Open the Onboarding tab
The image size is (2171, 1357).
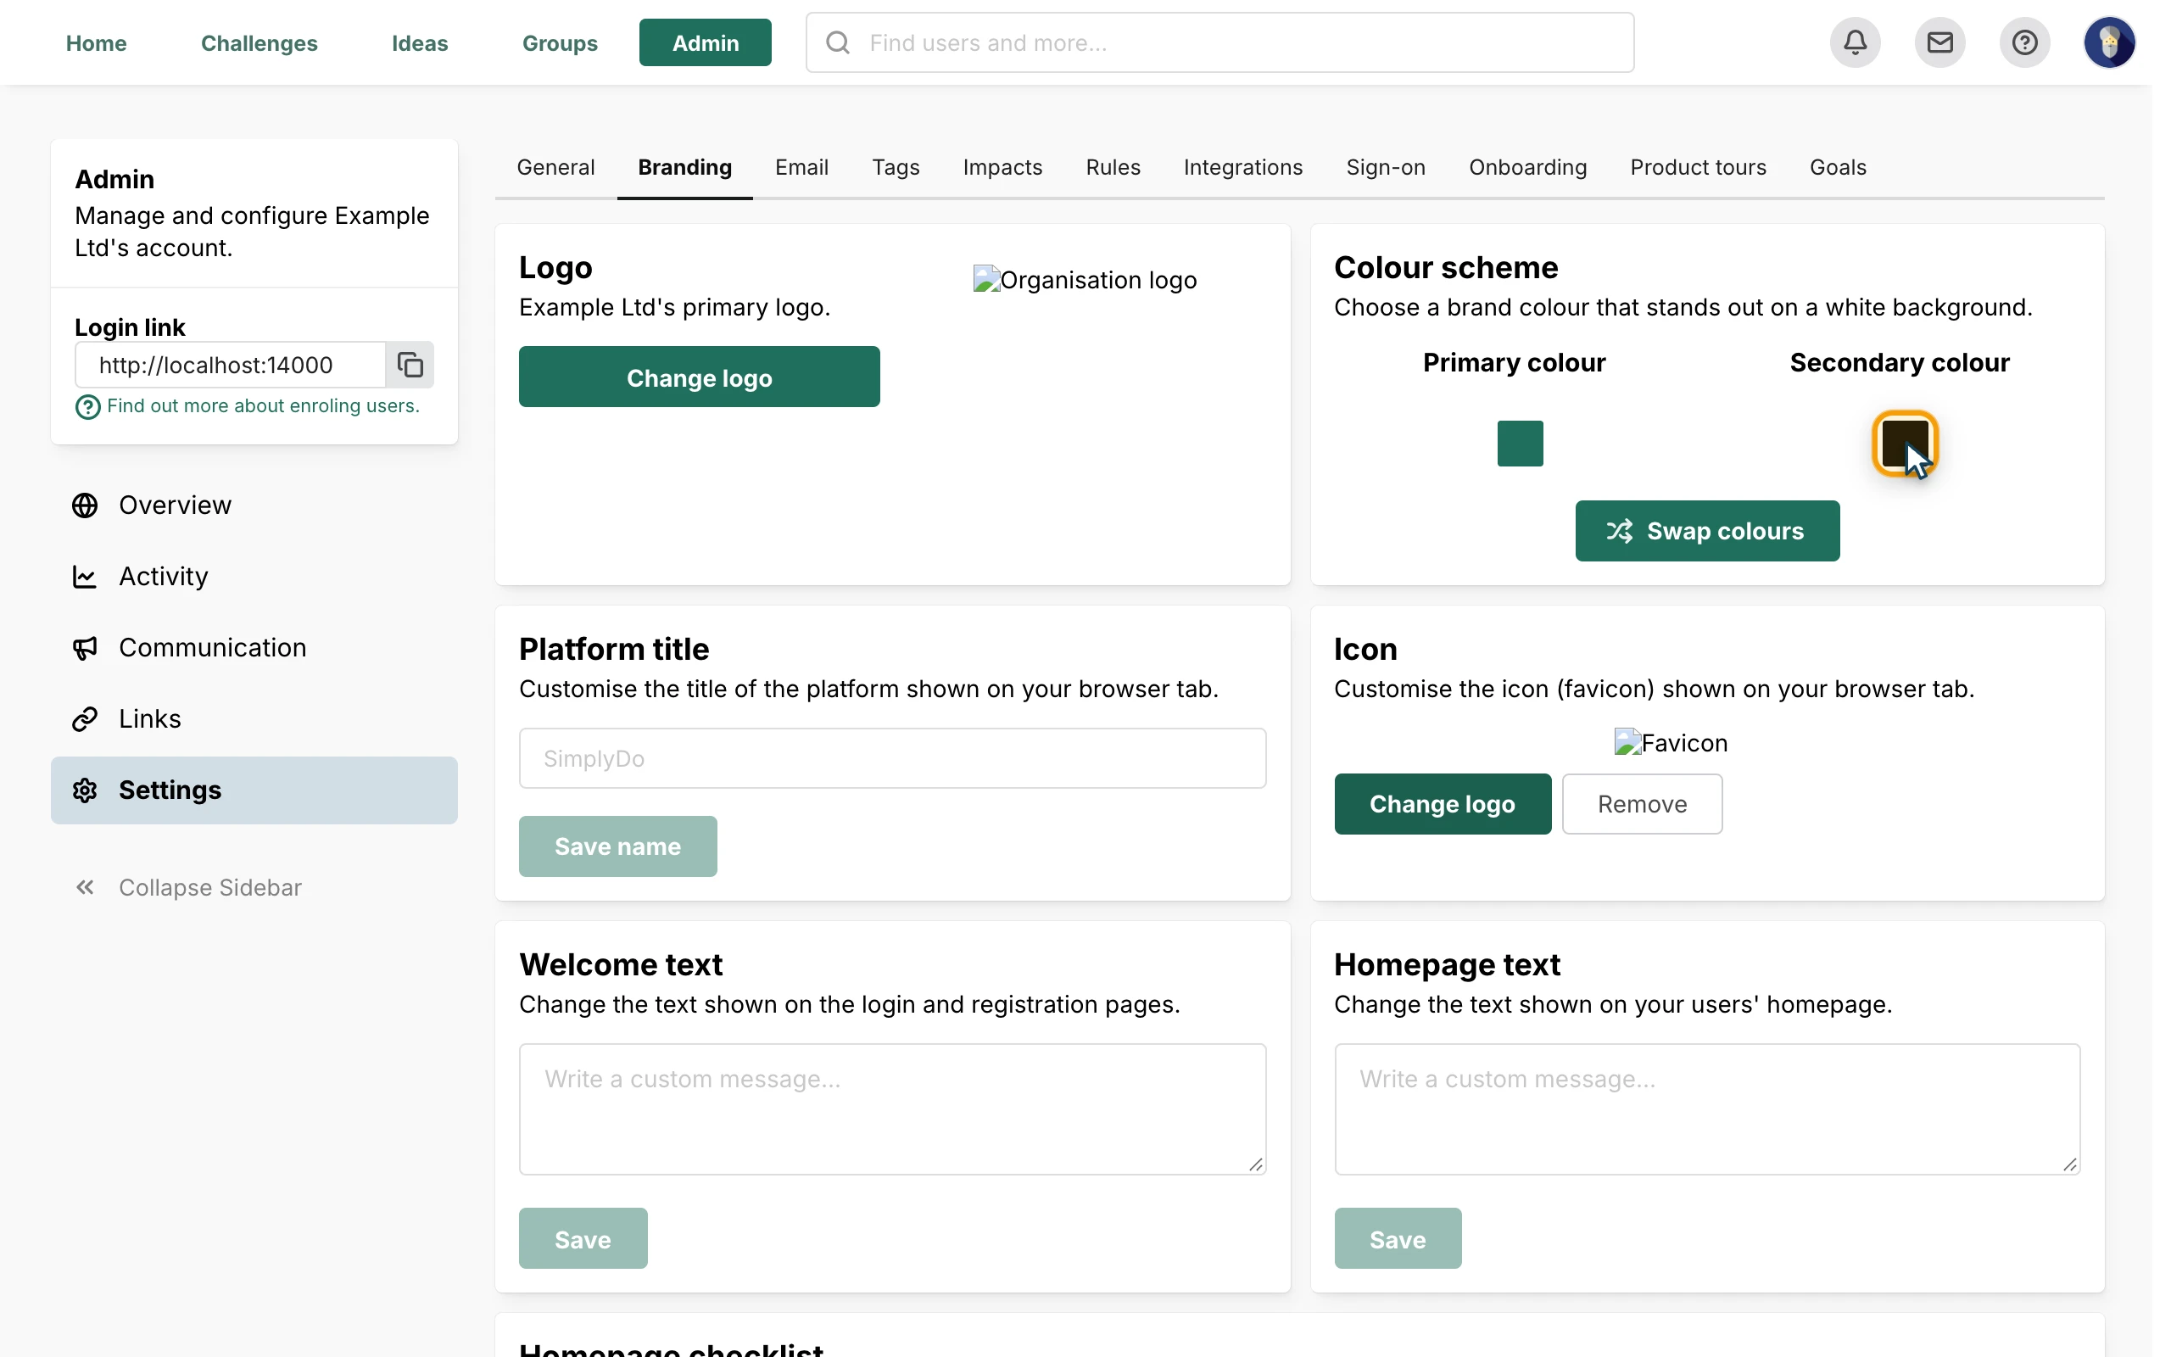click(x=1526, y=167)
